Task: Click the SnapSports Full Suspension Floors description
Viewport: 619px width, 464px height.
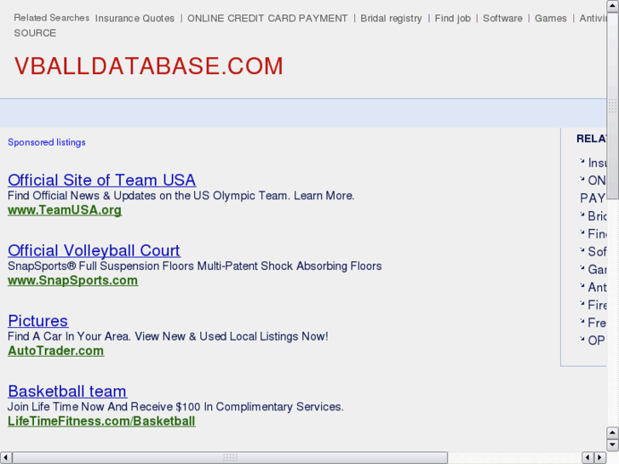Action: 195,266
